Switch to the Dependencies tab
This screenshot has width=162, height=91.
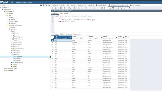coord(82,5)
